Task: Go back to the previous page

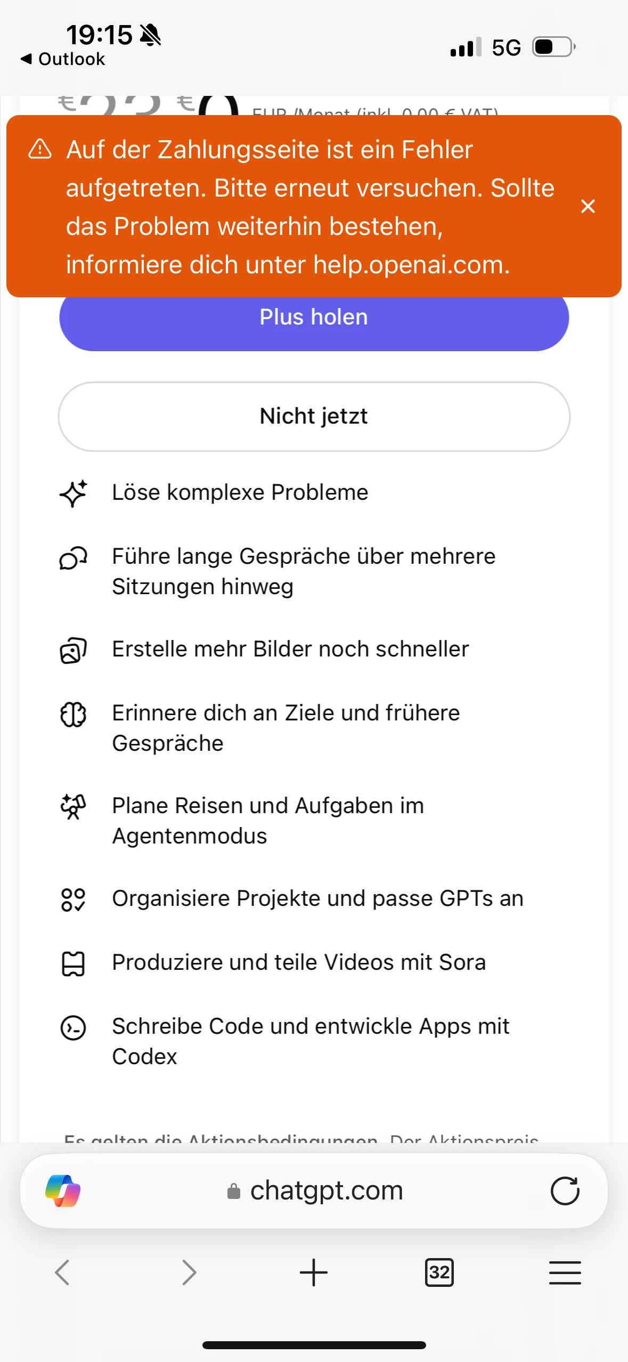Action: point(62,1272)
